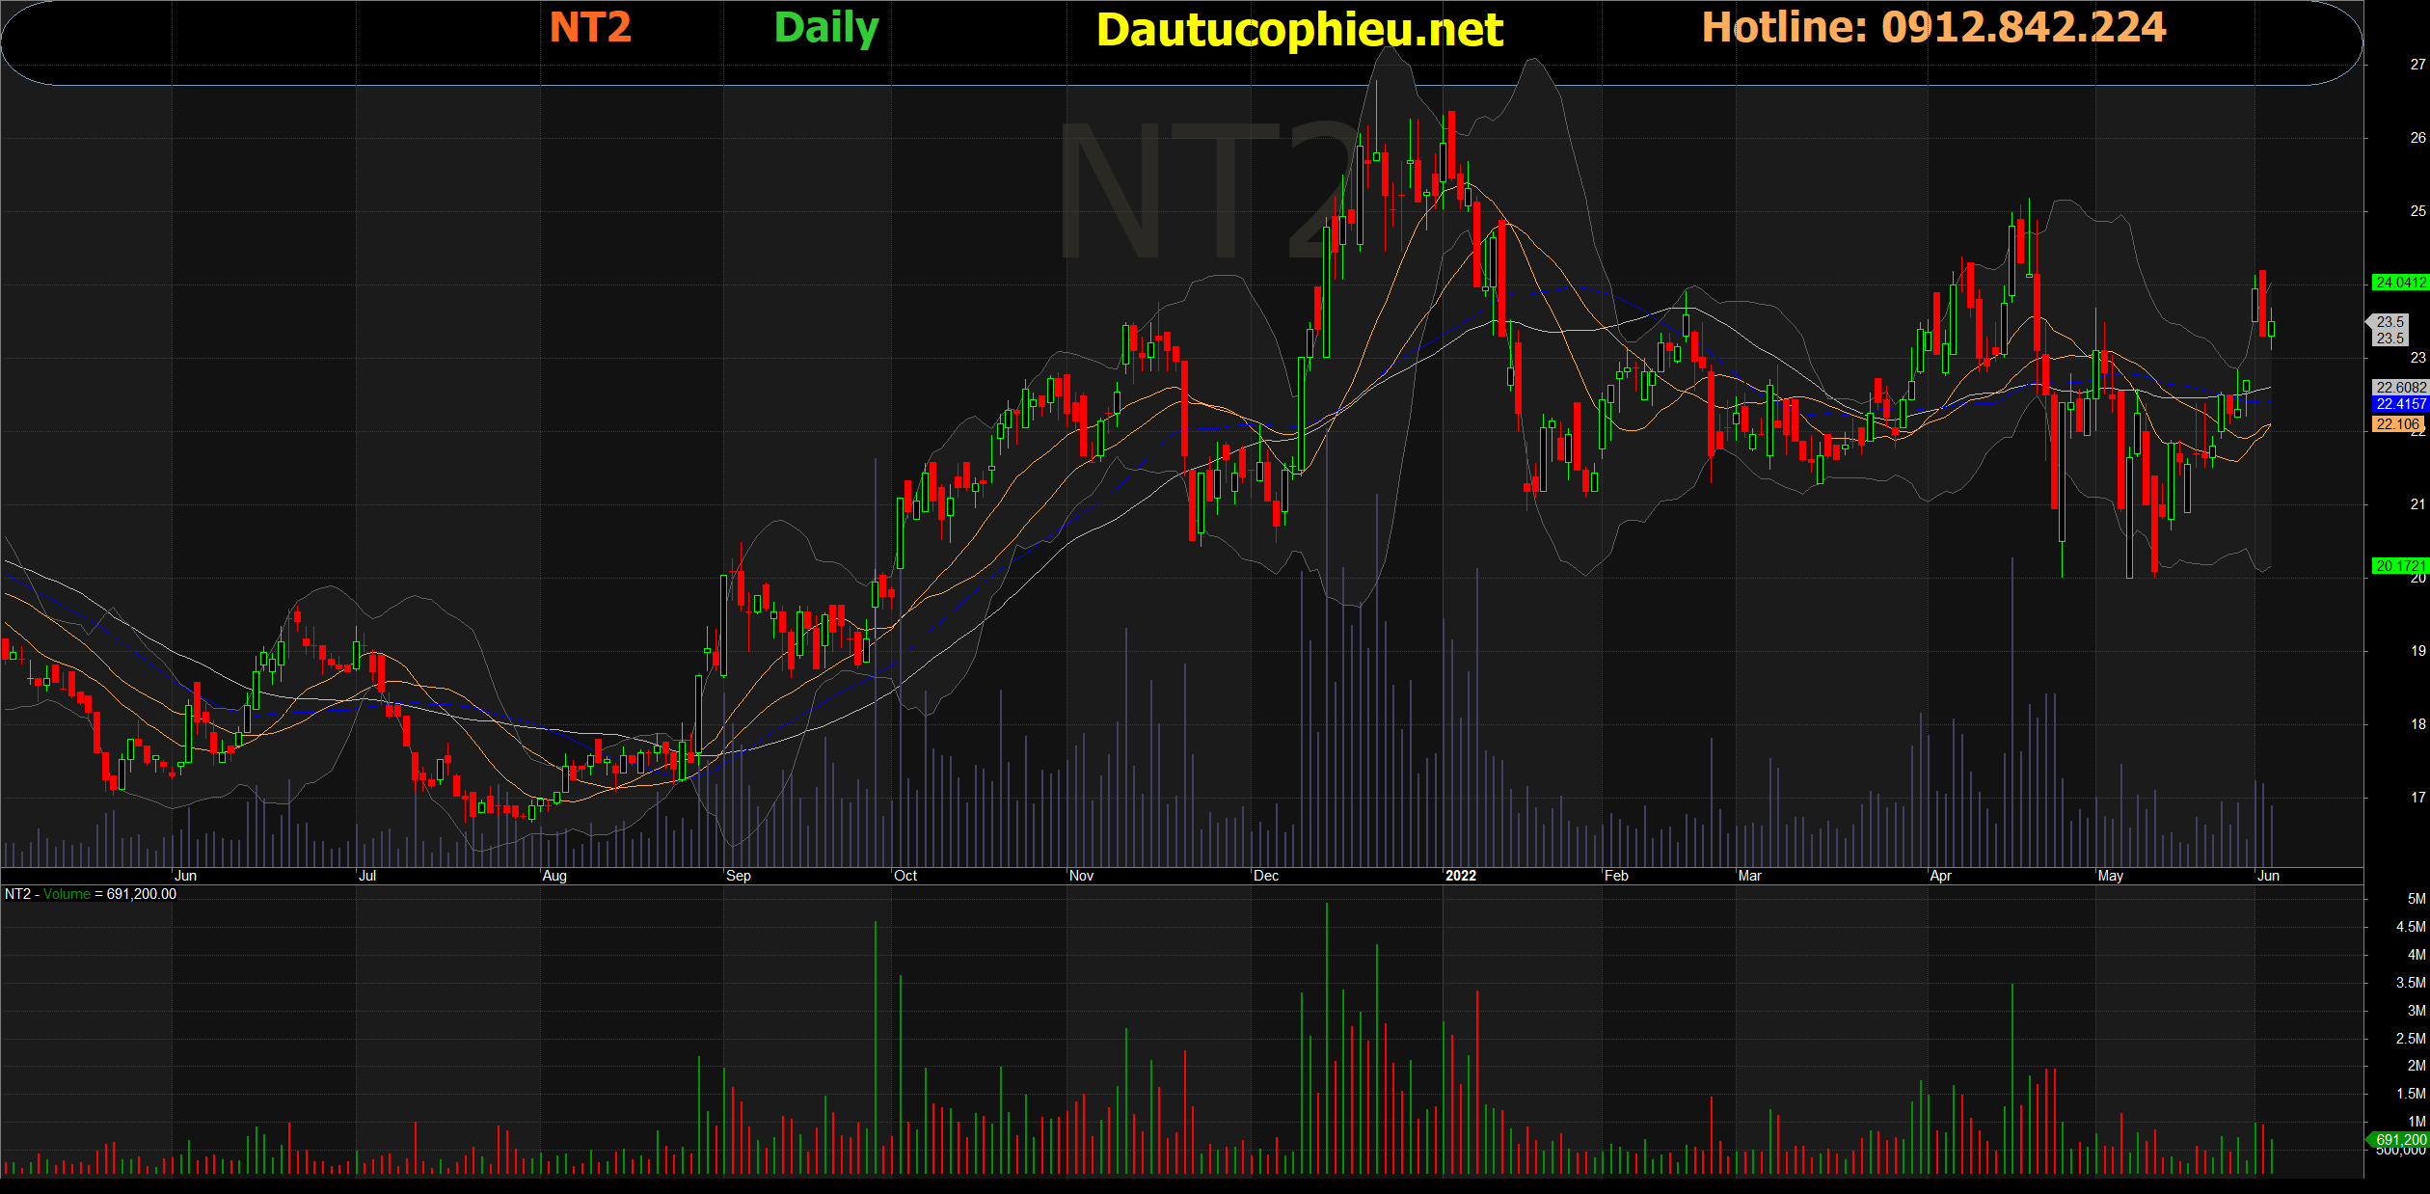Click the gray 23.5 last price marker
Viewport: 2430px width, 1194px height.
2389,330
